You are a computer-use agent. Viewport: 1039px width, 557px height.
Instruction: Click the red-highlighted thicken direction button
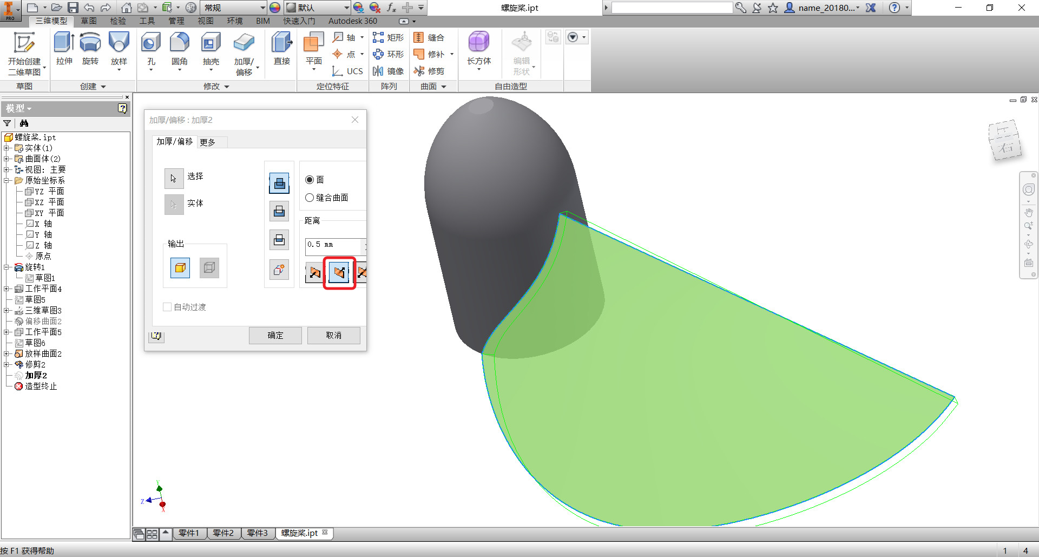pos(339,272)
